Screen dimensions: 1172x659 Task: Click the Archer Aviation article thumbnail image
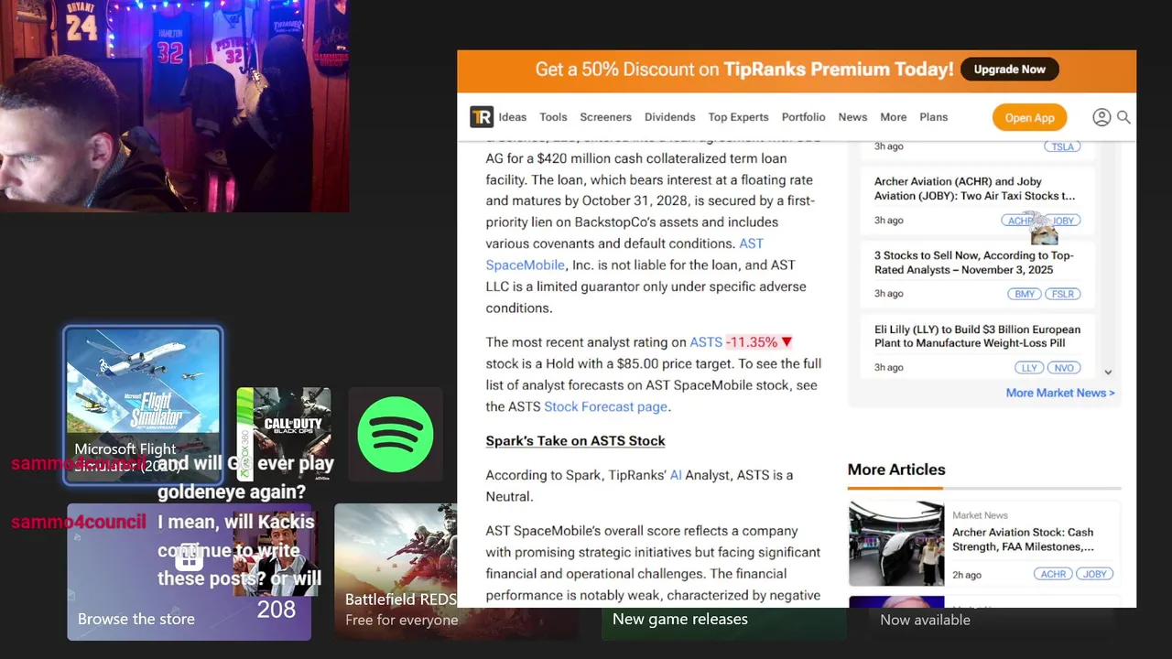(x=895, y=543)
